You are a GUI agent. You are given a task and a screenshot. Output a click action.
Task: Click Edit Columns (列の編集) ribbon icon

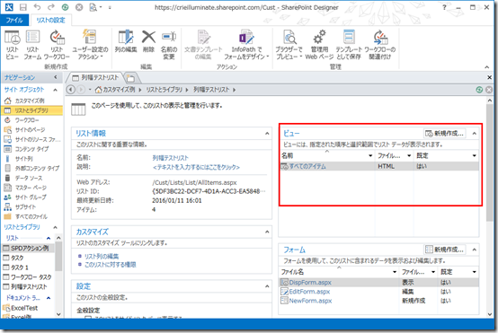tap(126, 41)
